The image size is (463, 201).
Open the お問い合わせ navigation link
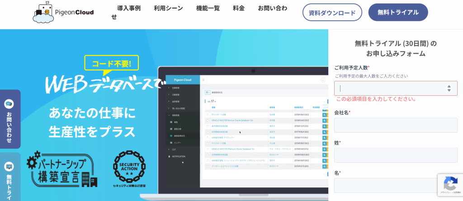pos(272,8)
